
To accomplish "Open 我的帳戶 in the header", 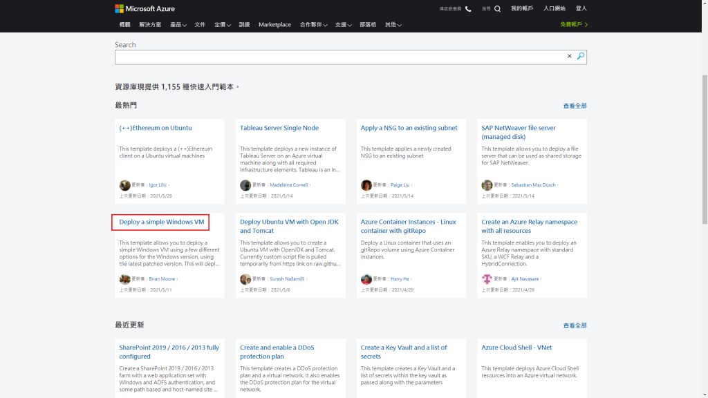I will (x=522, y=8).
